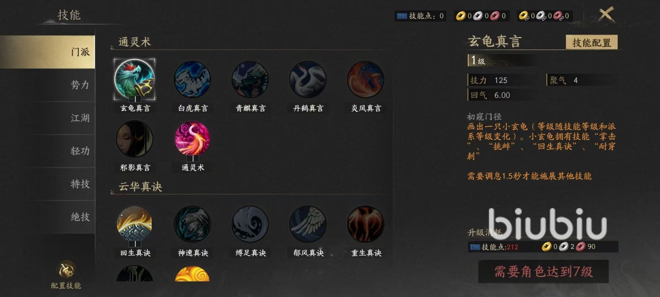Open 配置技能 at the bottom left
660x297 pixels.
tap(66, 275)
